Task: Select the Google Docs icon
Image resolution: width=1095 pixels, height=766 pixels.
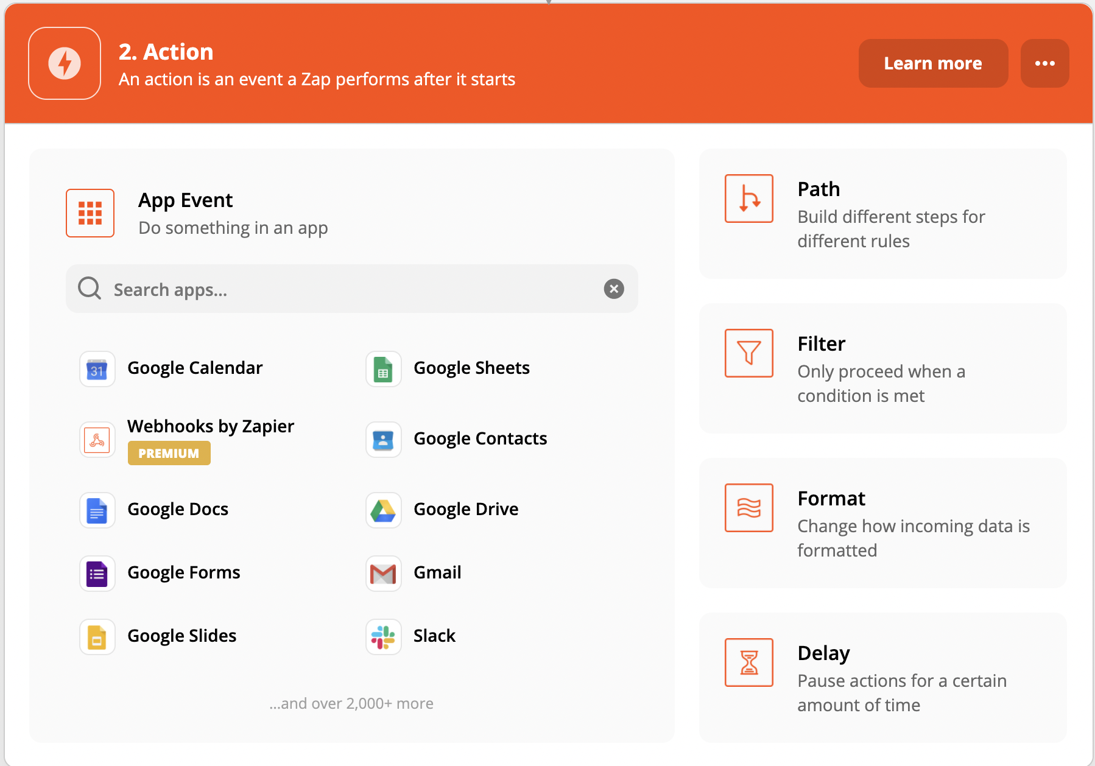Action: coord(97,510)
